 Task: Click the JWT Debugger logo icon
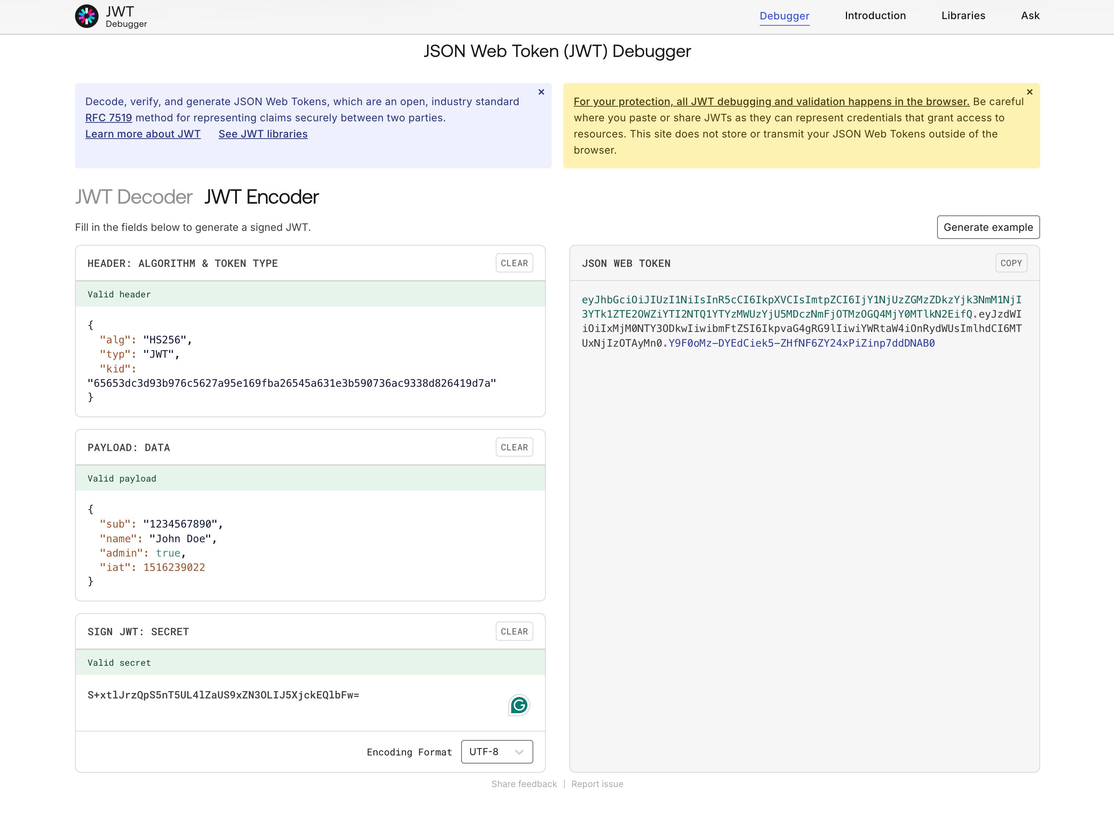[87, 15]
